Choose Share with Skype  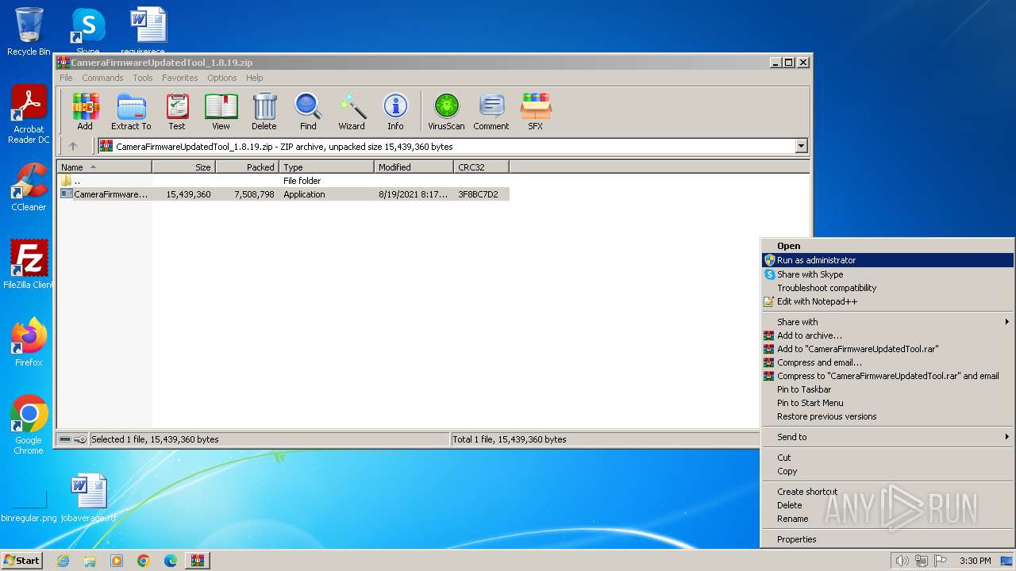coord(887,274)
